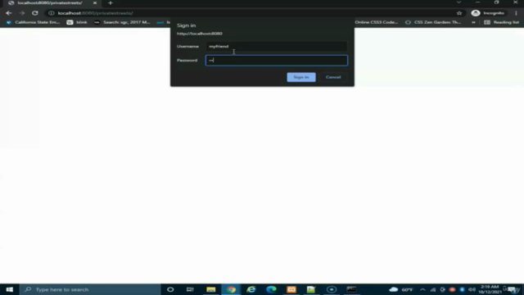Screen dimensions: 524x295
Task: Open the CSS Zen Garden bookmark
Action: (433, 22)
